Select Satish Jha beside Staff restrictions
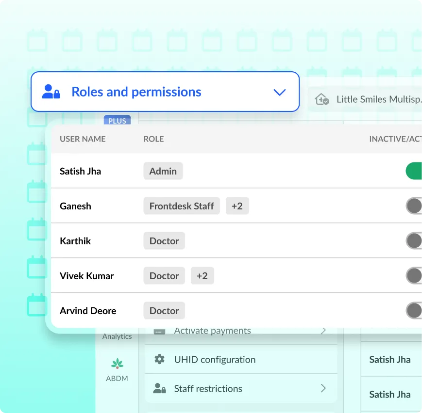This screenshot has width=422, height=413. (389, 395)
